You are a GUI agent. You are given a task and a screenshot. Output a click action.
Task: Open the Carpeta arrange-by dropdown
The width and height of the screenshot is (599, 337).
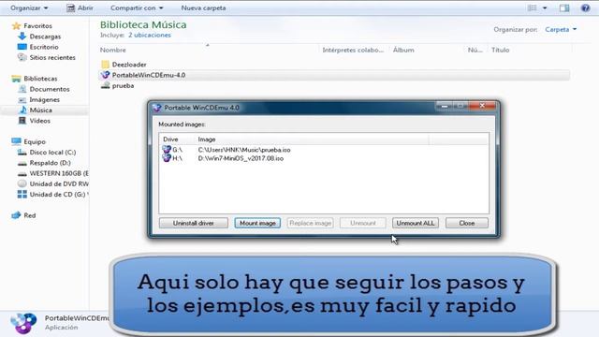(561, 29)
